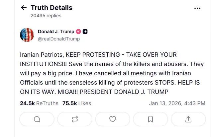
Task: Click the pink verified badge
Action: coord(78,32)
